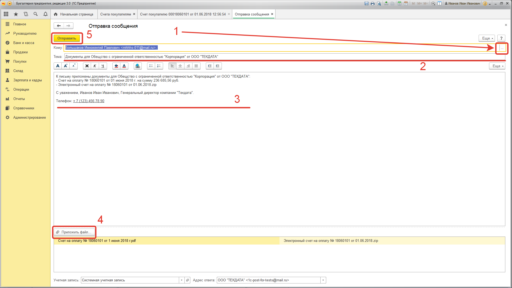
Task: Save using the floppy disk icon
Action: [x=366, y=3]
